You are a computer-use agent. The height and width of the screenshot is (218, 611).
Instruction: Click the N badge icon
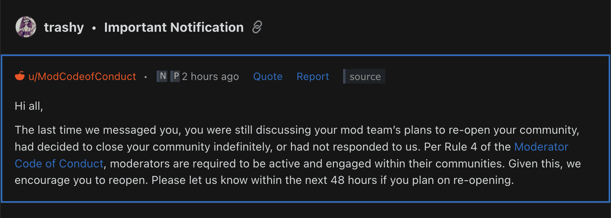162,76
